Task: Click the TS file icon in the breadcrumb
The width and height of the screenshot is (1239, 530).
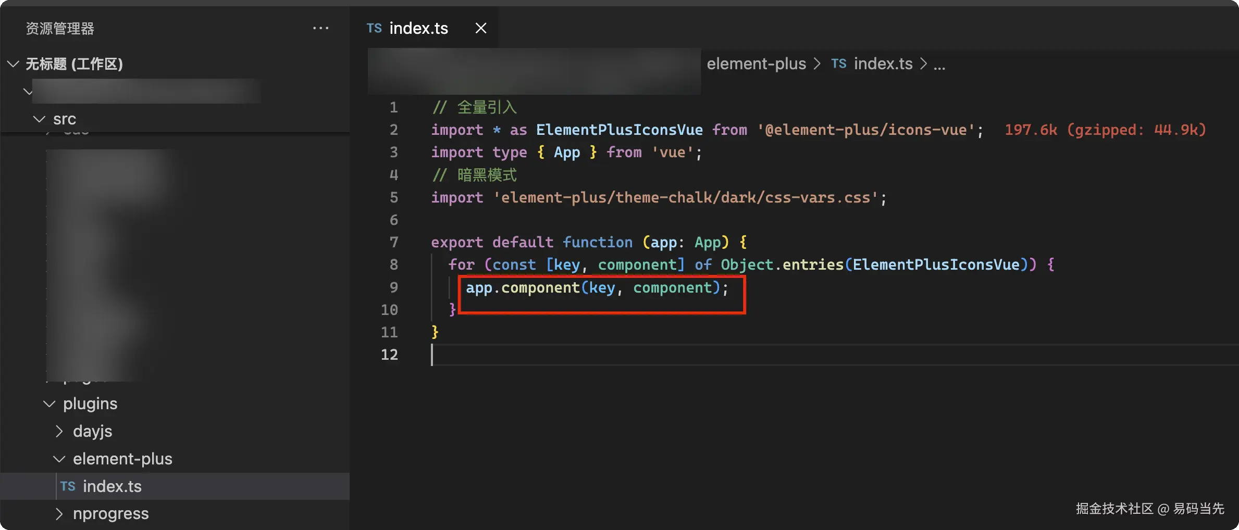Action: pos(838,64)
